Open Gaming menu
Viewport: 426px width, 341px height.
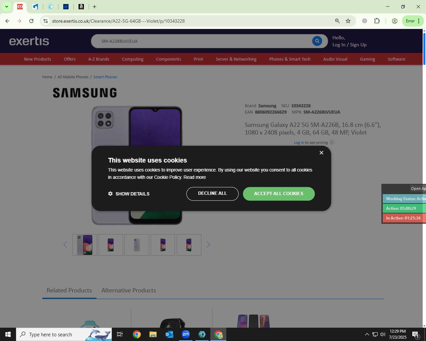point(367,59)
